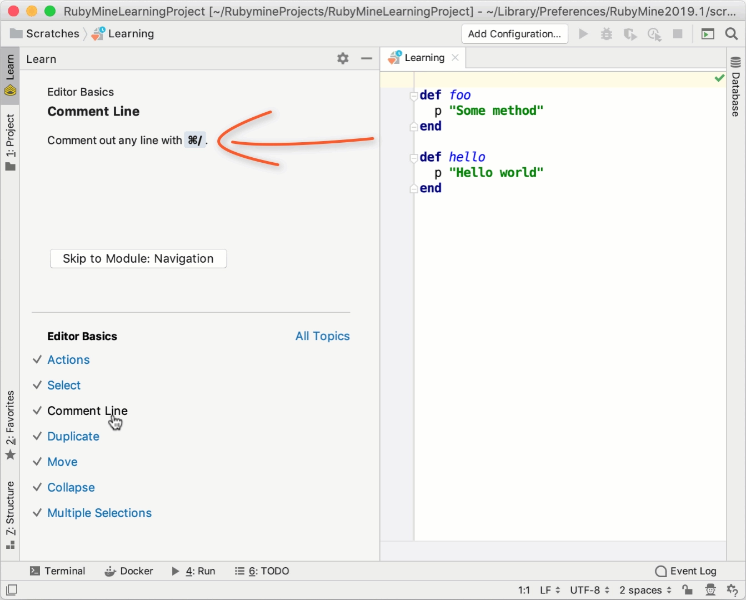This screenshot has width=746, height=600.
Task: Click "Hello world" string in editor
Action: point(496,173)
